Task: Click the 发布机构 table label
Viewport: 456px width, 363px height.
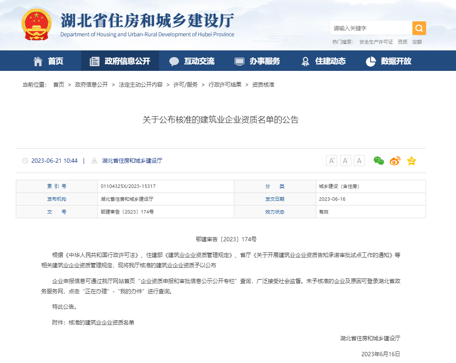Action: click(57, 199)
